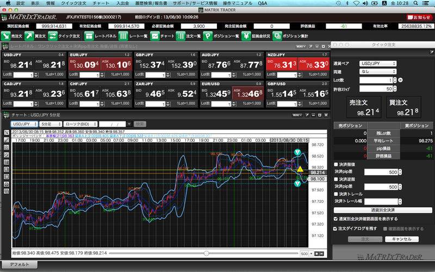The width and height of the screenshot is (435, 272).
Task: Click the Lot数 input field in quick order
Action: [x=376, y=80]
